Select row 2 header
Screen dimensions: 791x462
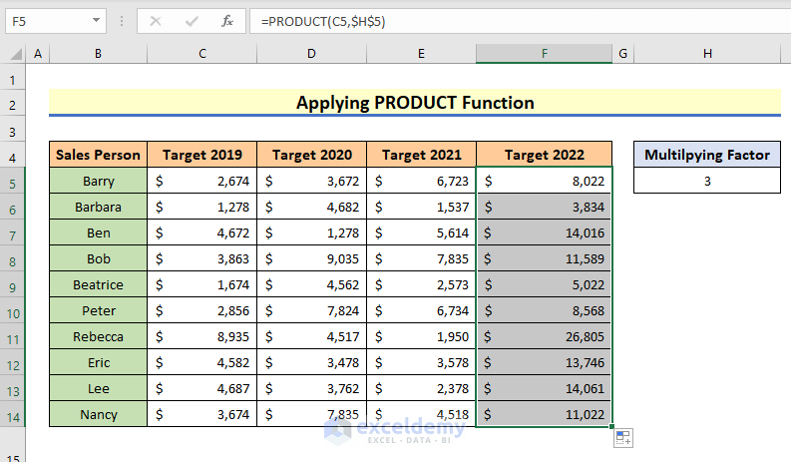click(x=13, y=105)
